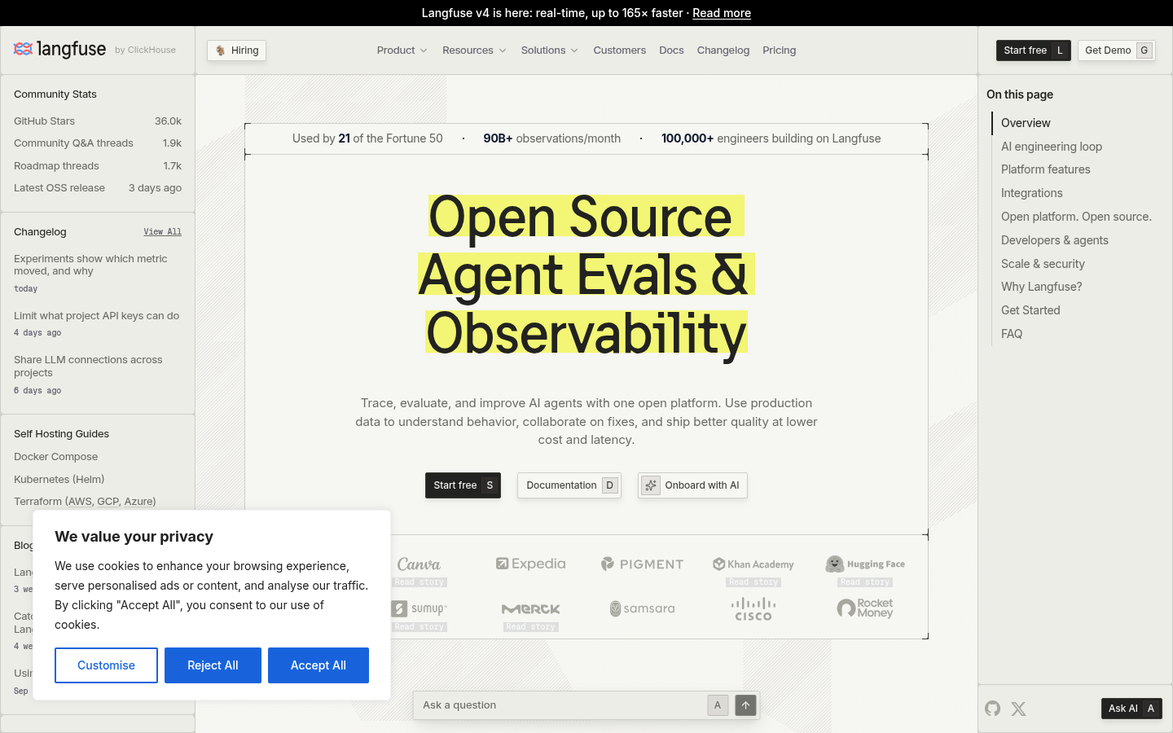Open the Pricing nav item
Image resolution: width=1173 pixels, height=733 pixels.
(780, 50)
